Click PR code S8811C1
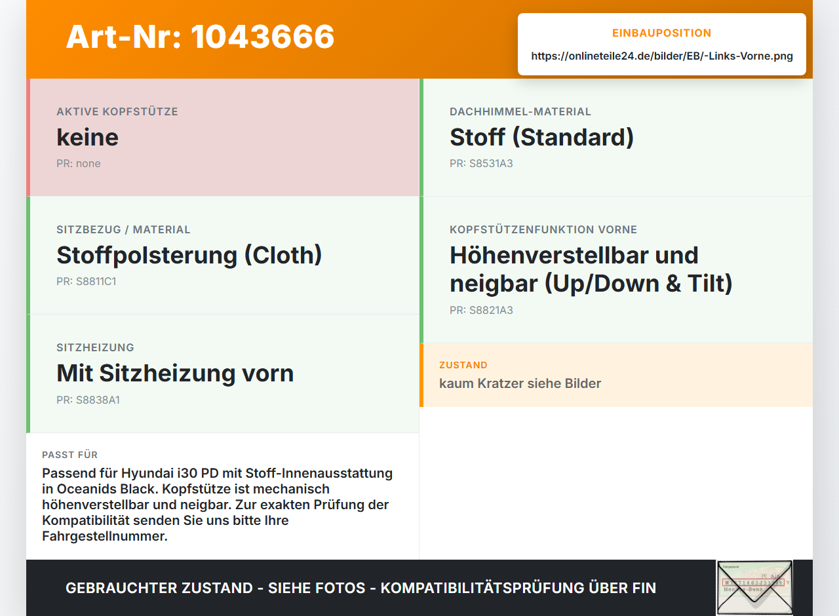The height and width of the screenshot is (616, 839). coord(87,281)
